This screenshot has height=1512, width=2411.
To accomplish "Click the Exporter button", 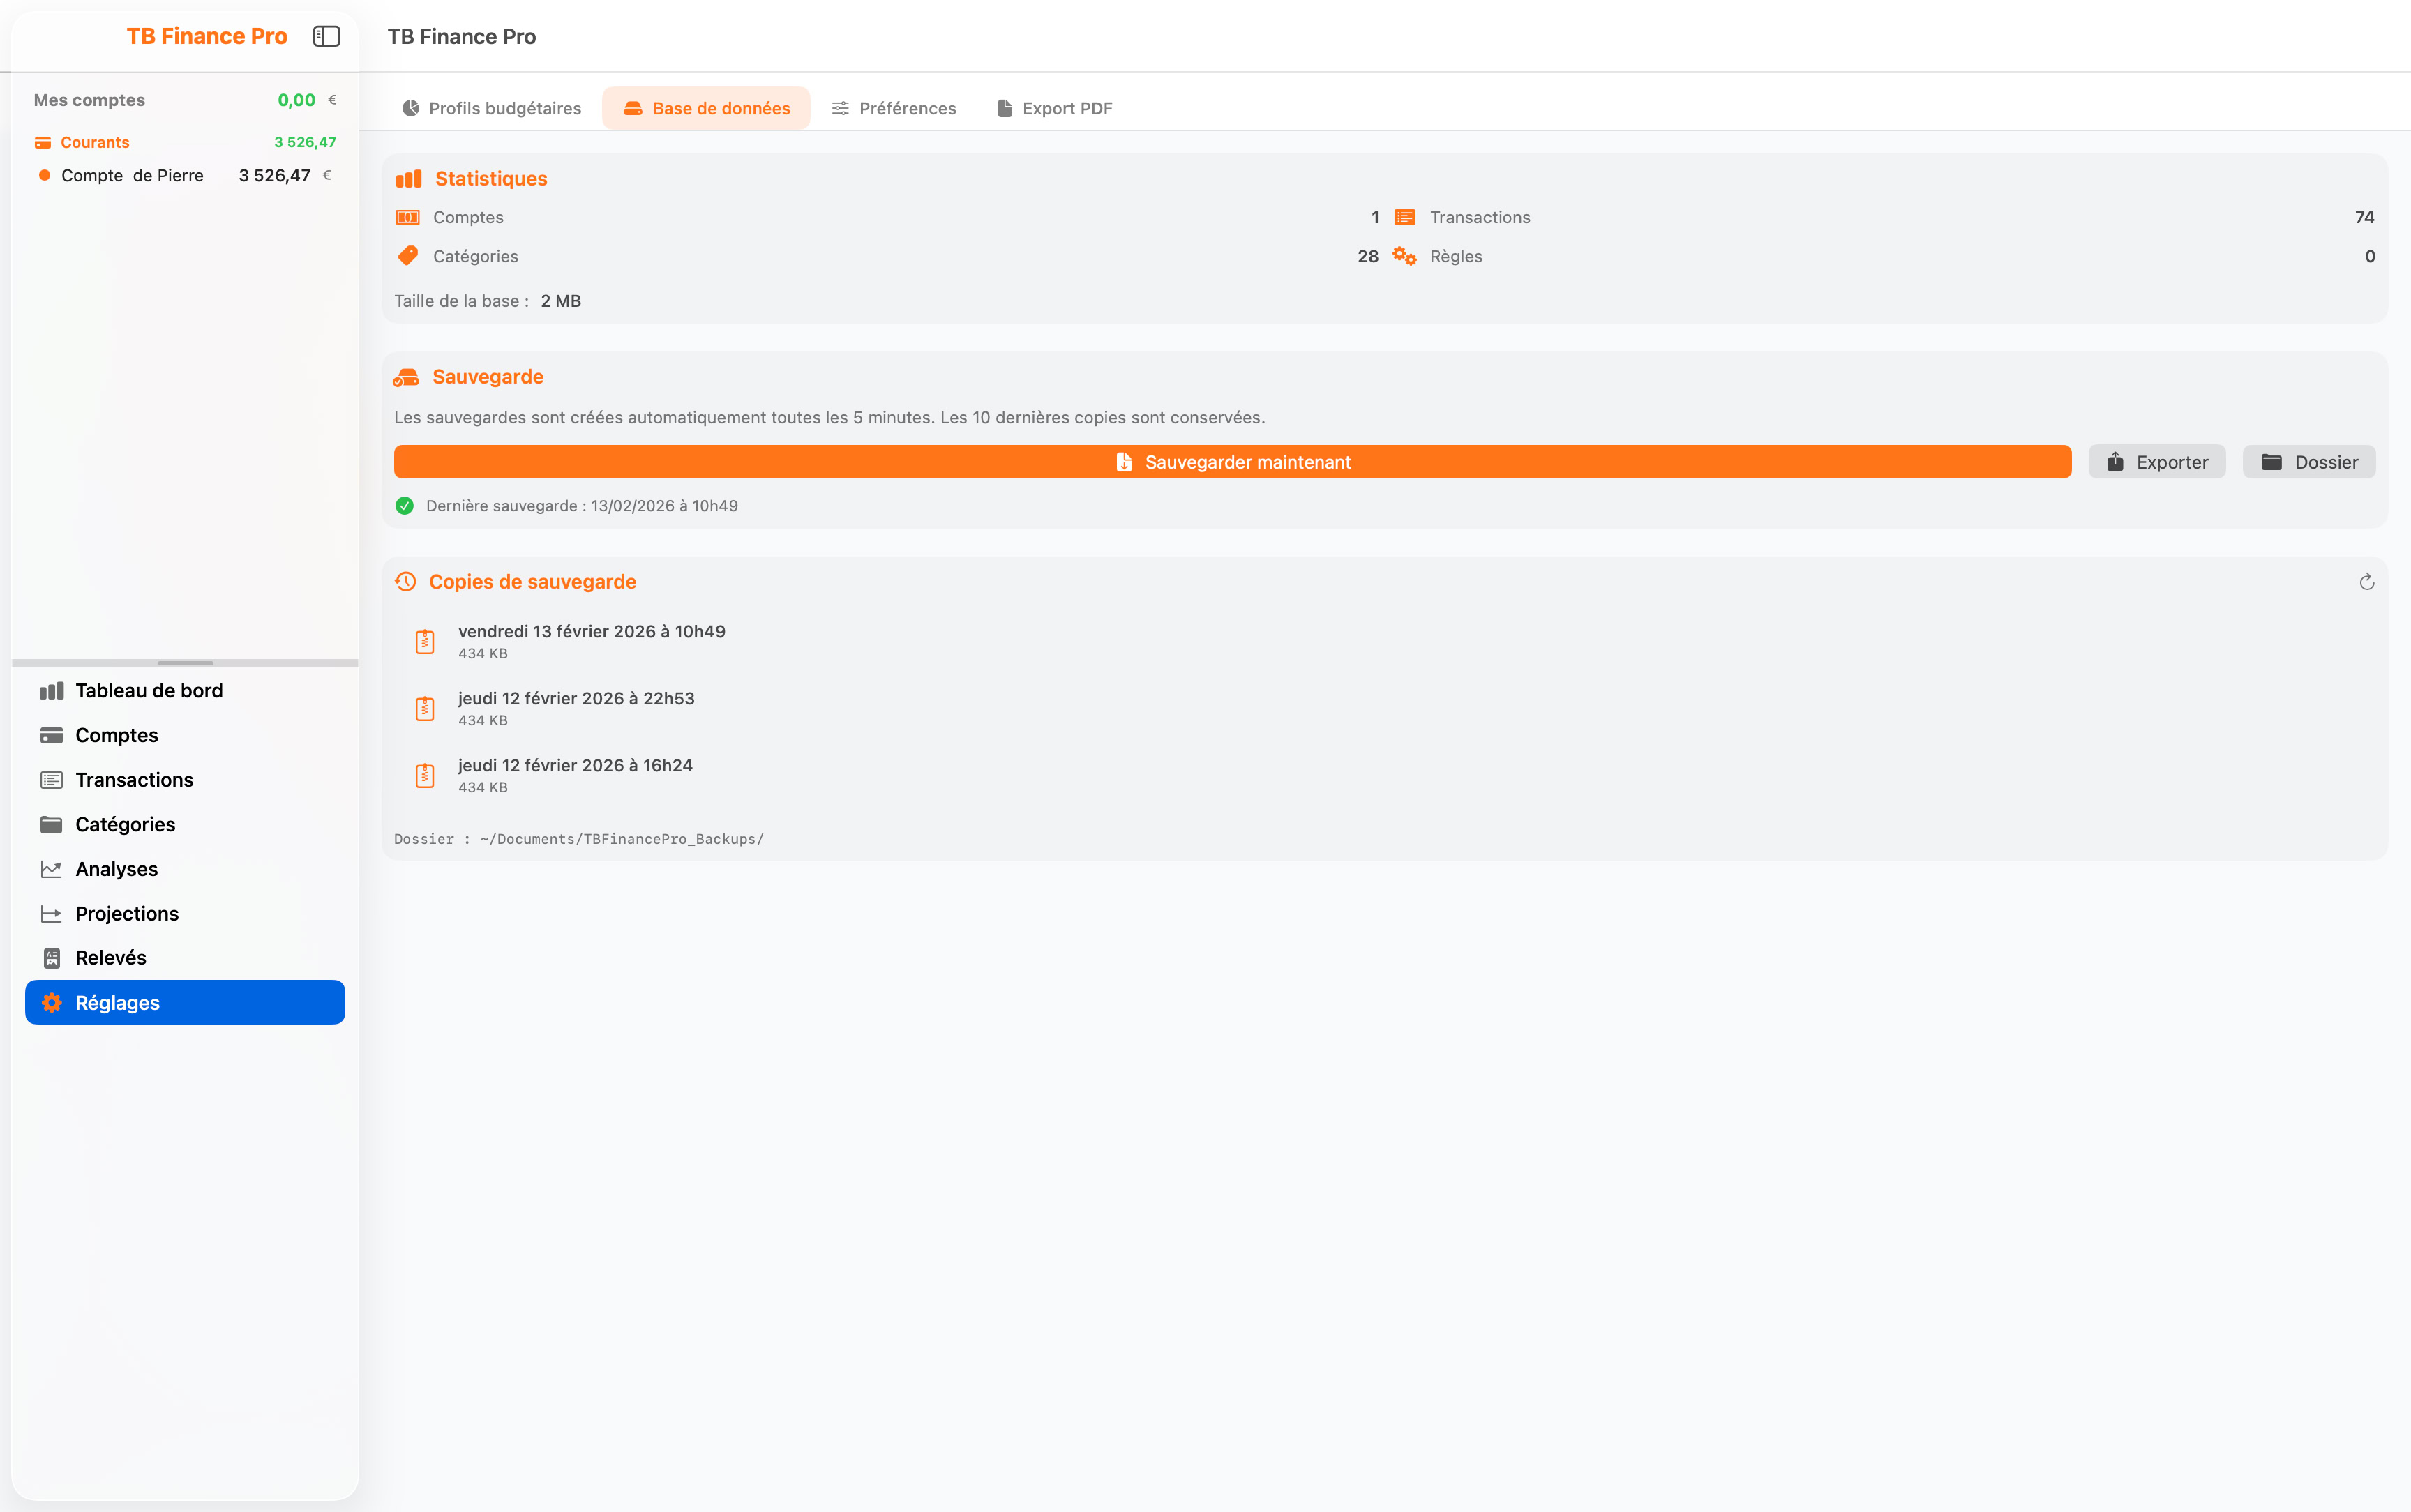I will click(2156, 462).
